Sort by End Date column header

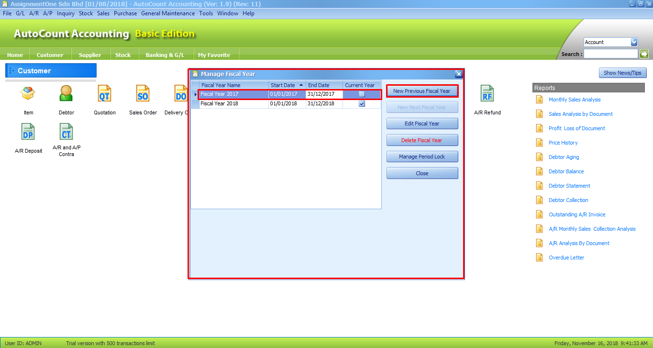coord(324,85)
